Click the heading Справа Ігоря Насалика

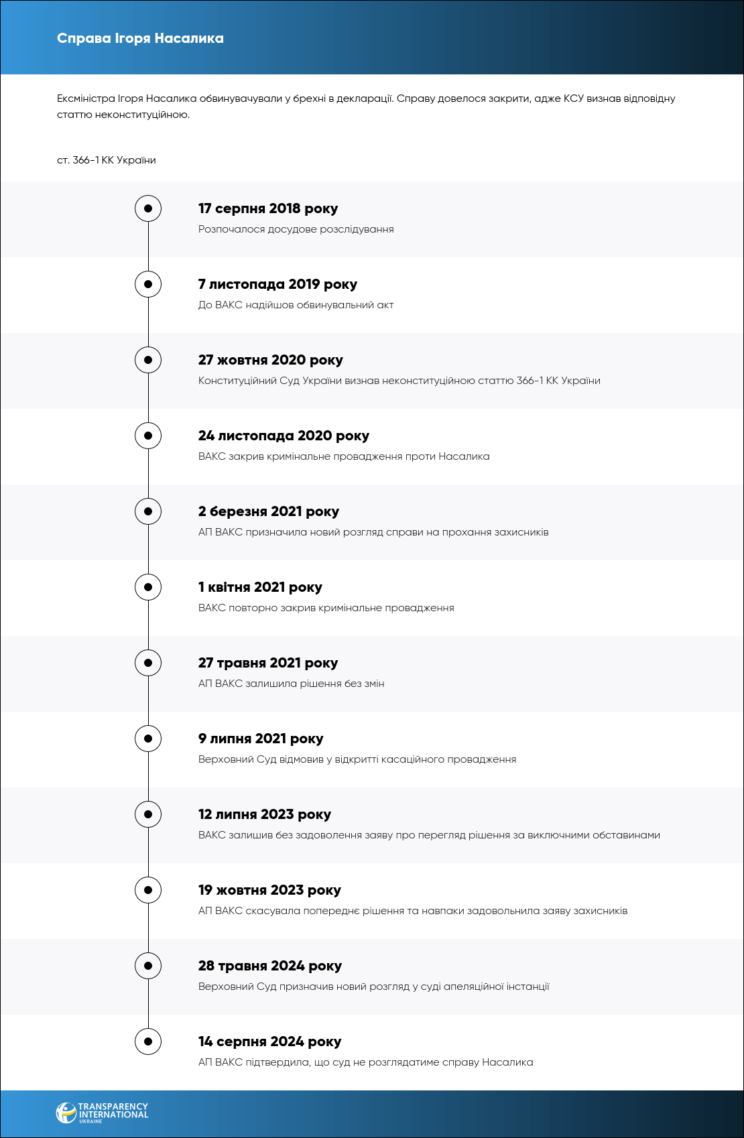140,38
